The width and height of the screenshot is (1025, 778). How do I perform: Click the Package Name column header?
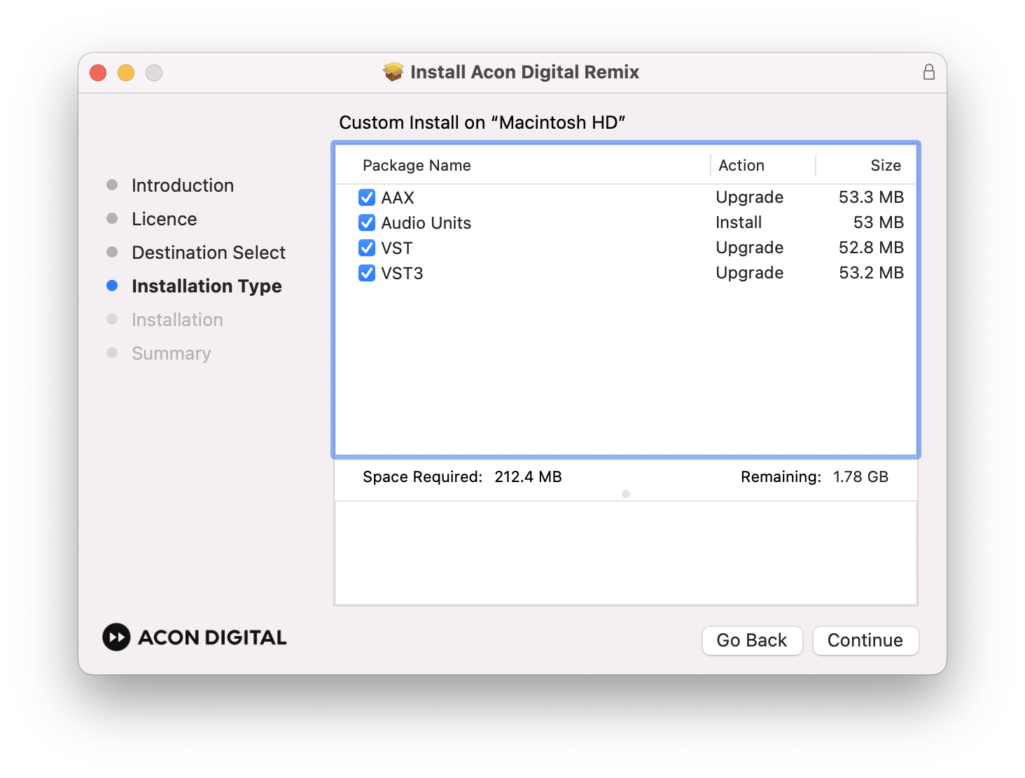point(417,166)
